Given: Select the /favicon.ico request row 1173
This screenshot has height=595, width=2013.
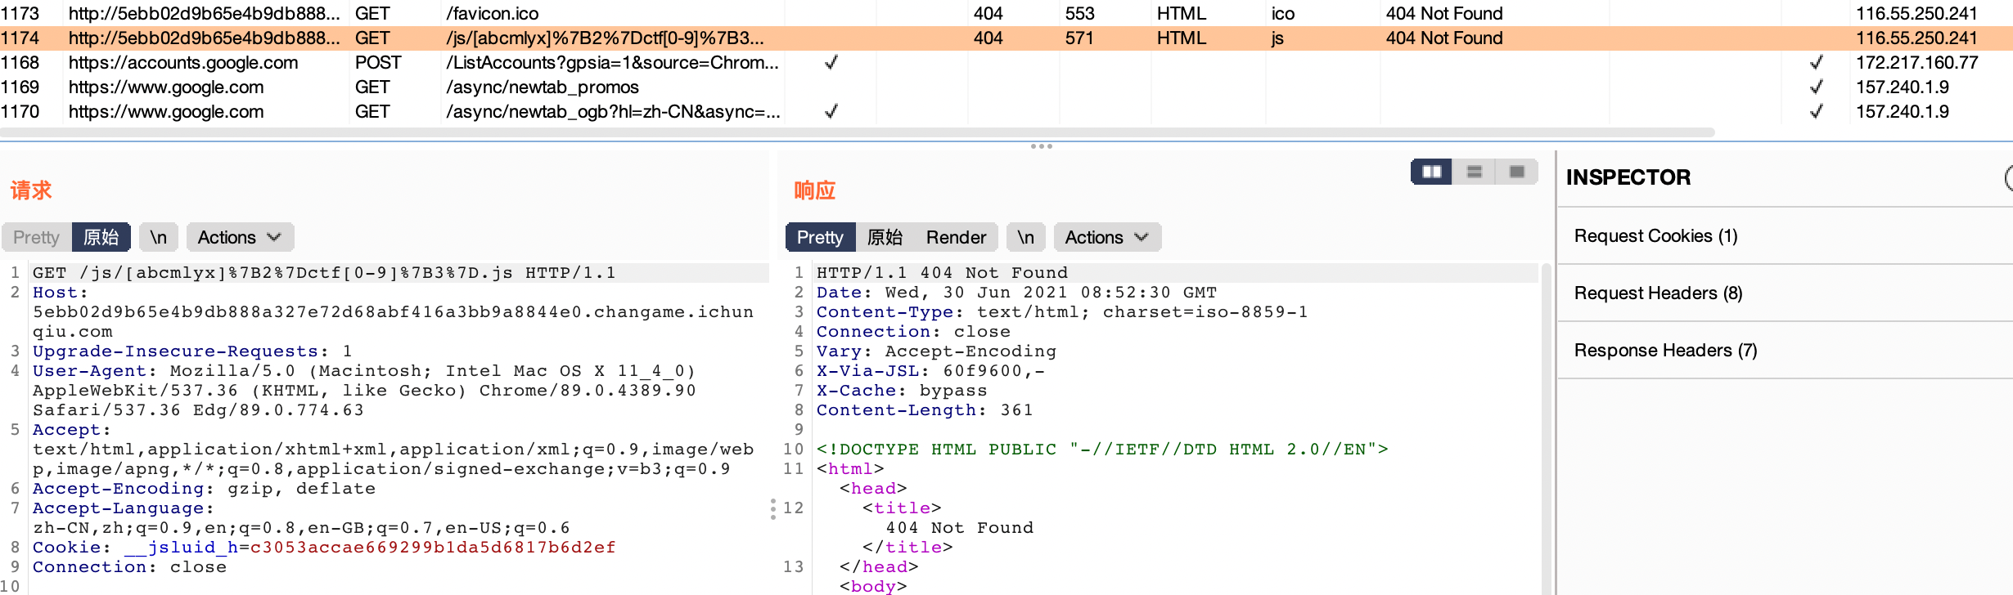Looking at the screenshot, I should tap(491, 14).
